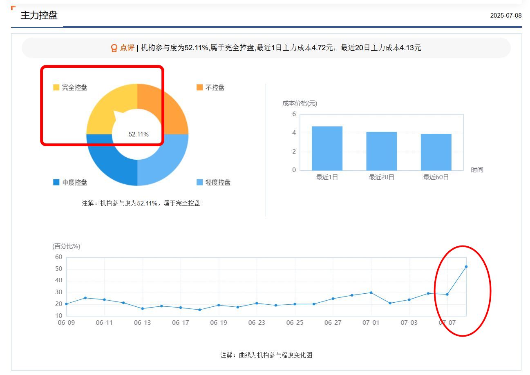This screenshot has height=375, width=530.
Task: Click the 最近1日 axis label
Action: coord(327,177)
